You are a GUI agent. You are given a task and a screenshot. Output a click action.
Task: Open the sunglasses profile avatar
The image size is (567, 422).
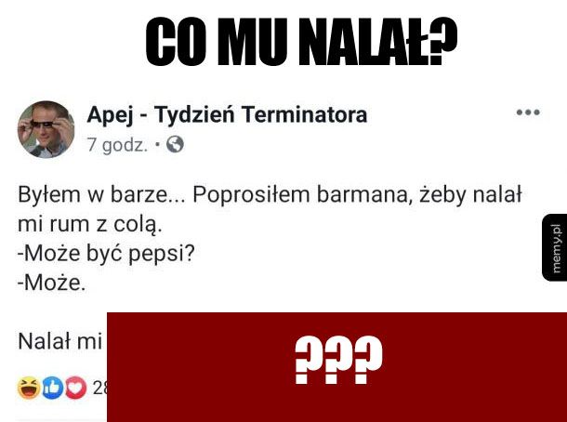[x=46, y=129]
